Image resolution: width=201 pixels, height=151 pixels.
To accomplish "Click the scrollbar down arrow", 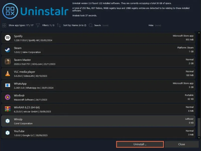I will click(x=199, y=138).
